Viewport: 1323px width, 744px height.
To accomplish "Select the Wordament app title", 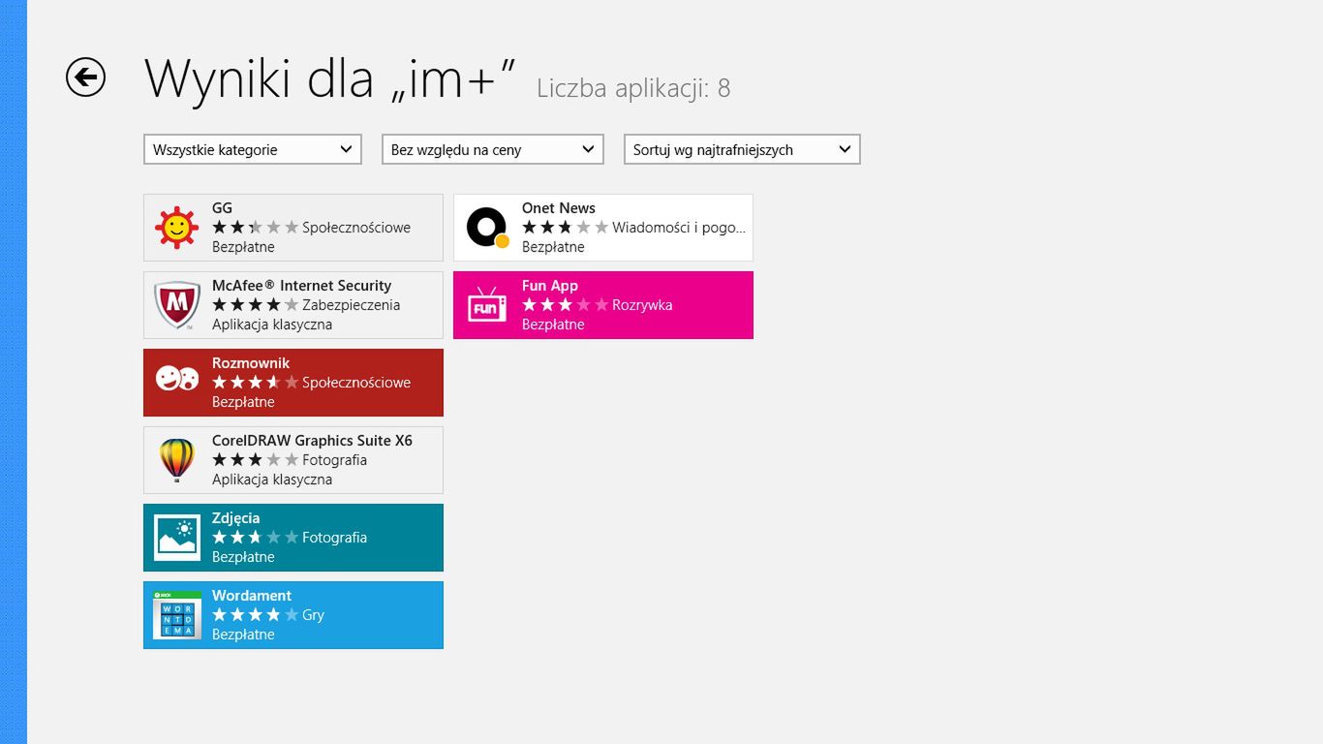I will tap(252, 596).
